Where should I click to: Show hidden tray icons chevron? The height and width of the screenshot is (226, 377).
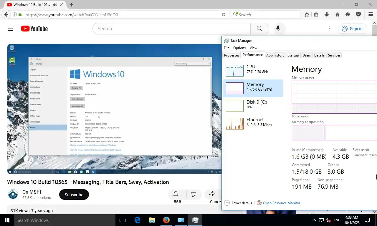click(x=314, y=220)
